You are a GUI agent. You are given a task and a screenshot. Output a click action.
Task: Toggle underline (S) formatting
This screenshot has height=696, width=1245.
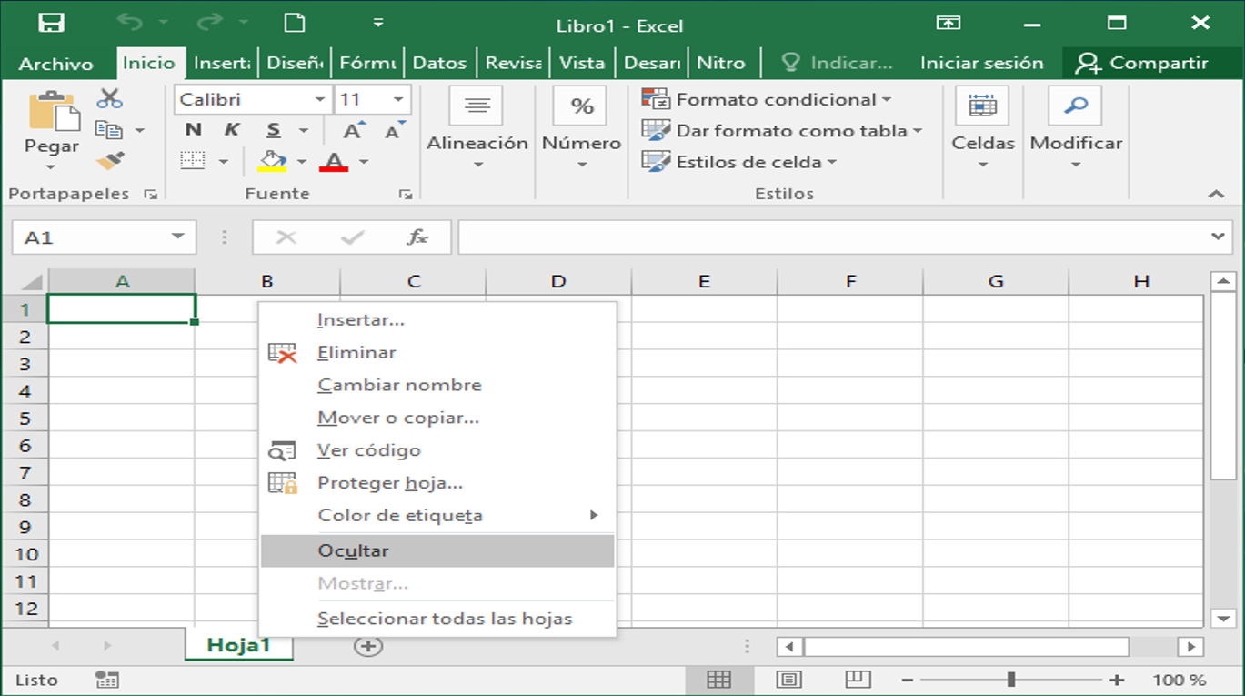pos(274,130)
